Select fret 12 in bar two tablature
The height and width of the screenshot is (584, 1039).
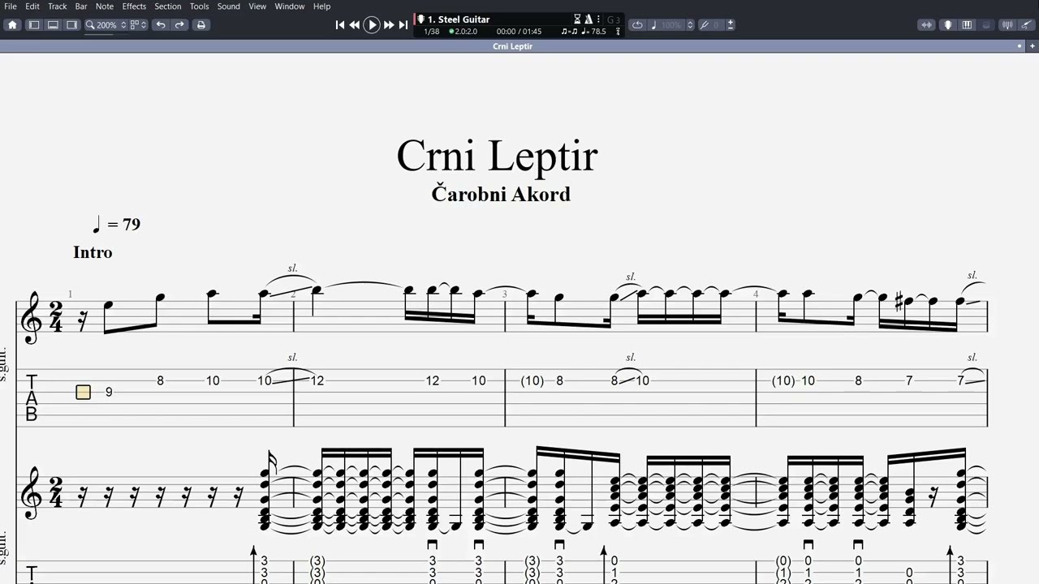coord(317,380)
